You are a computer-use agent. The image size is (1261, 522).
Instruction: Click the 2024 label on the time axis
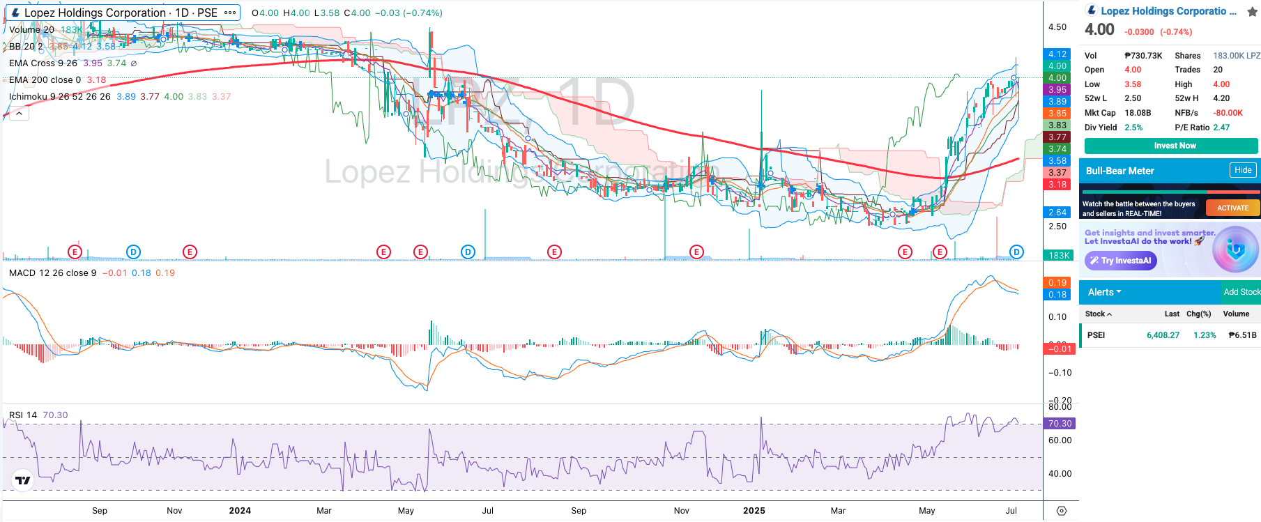(240, 511)
